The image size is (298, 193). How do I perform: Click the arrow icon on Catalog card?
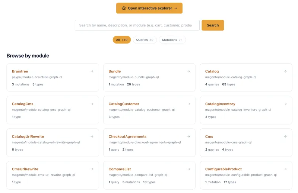(285, 71)
